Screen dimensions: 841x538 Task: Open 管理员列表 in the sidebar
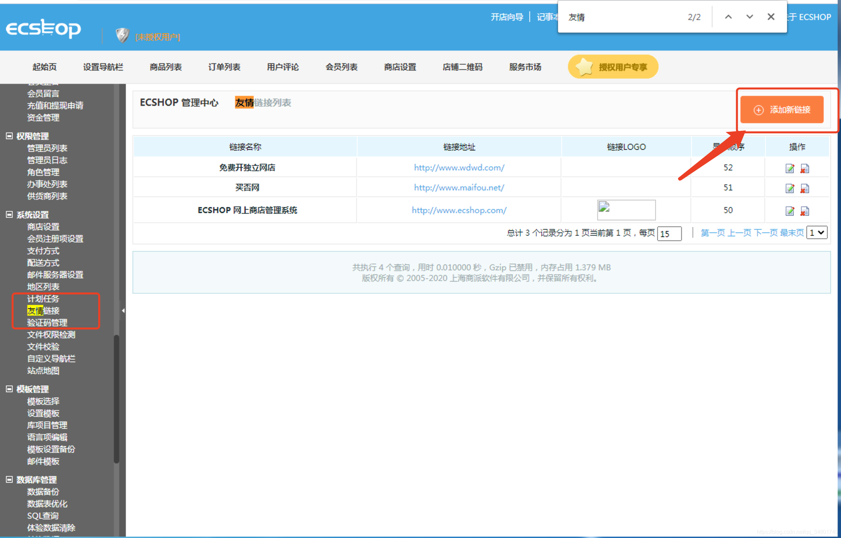tap(47, 148)
